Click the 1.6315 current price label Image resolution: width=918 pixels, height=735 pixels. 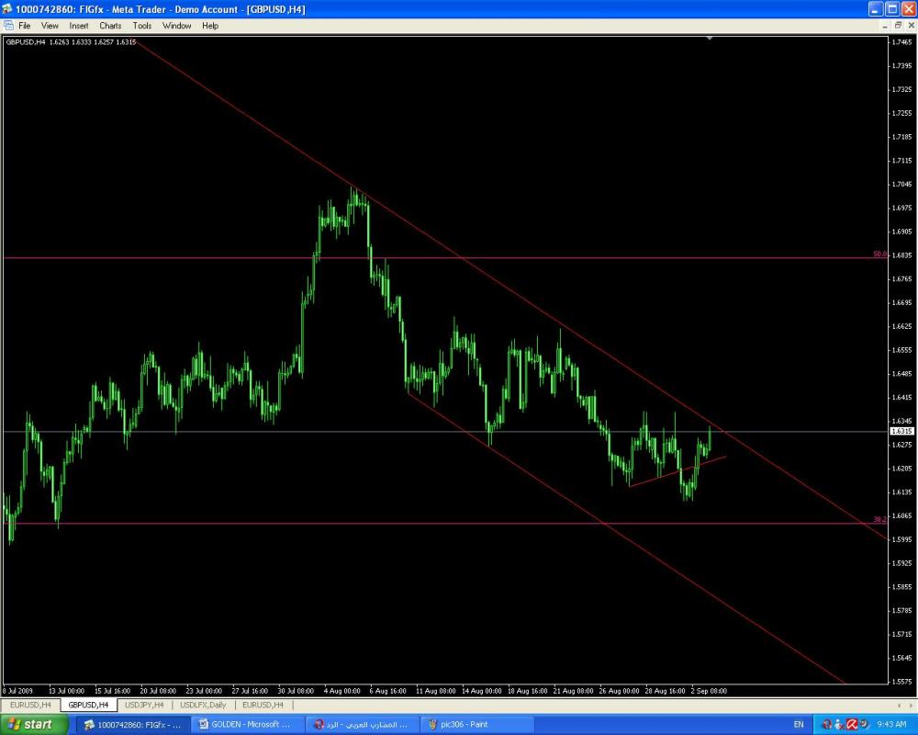pos(901,431)
